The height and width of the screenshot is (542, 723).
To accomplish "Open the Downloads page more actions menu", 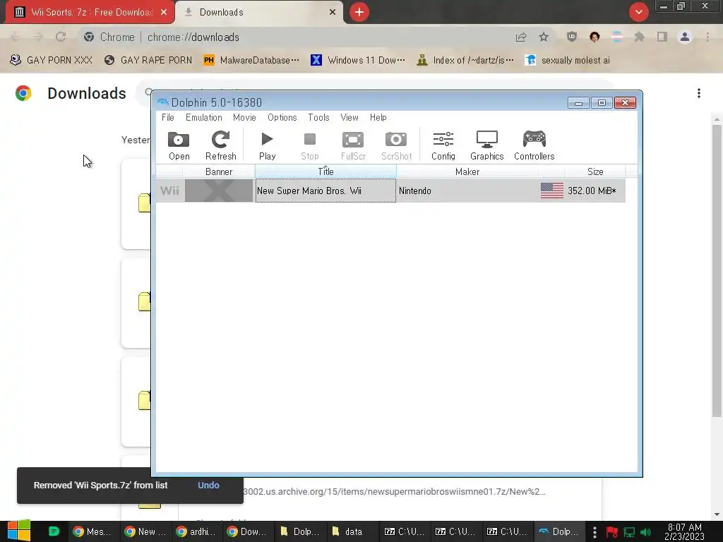I will 699,93.
